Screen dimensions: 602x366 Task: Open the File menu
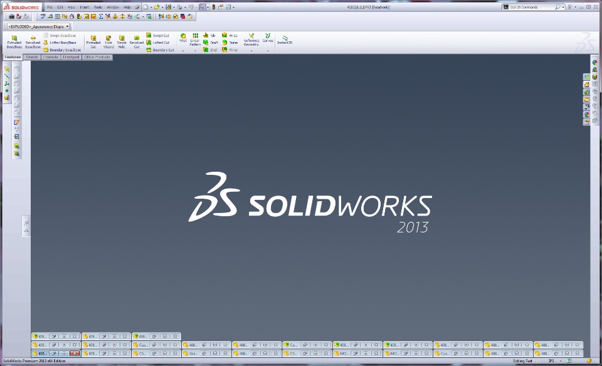pyautogui.click(x=50, y=8)
